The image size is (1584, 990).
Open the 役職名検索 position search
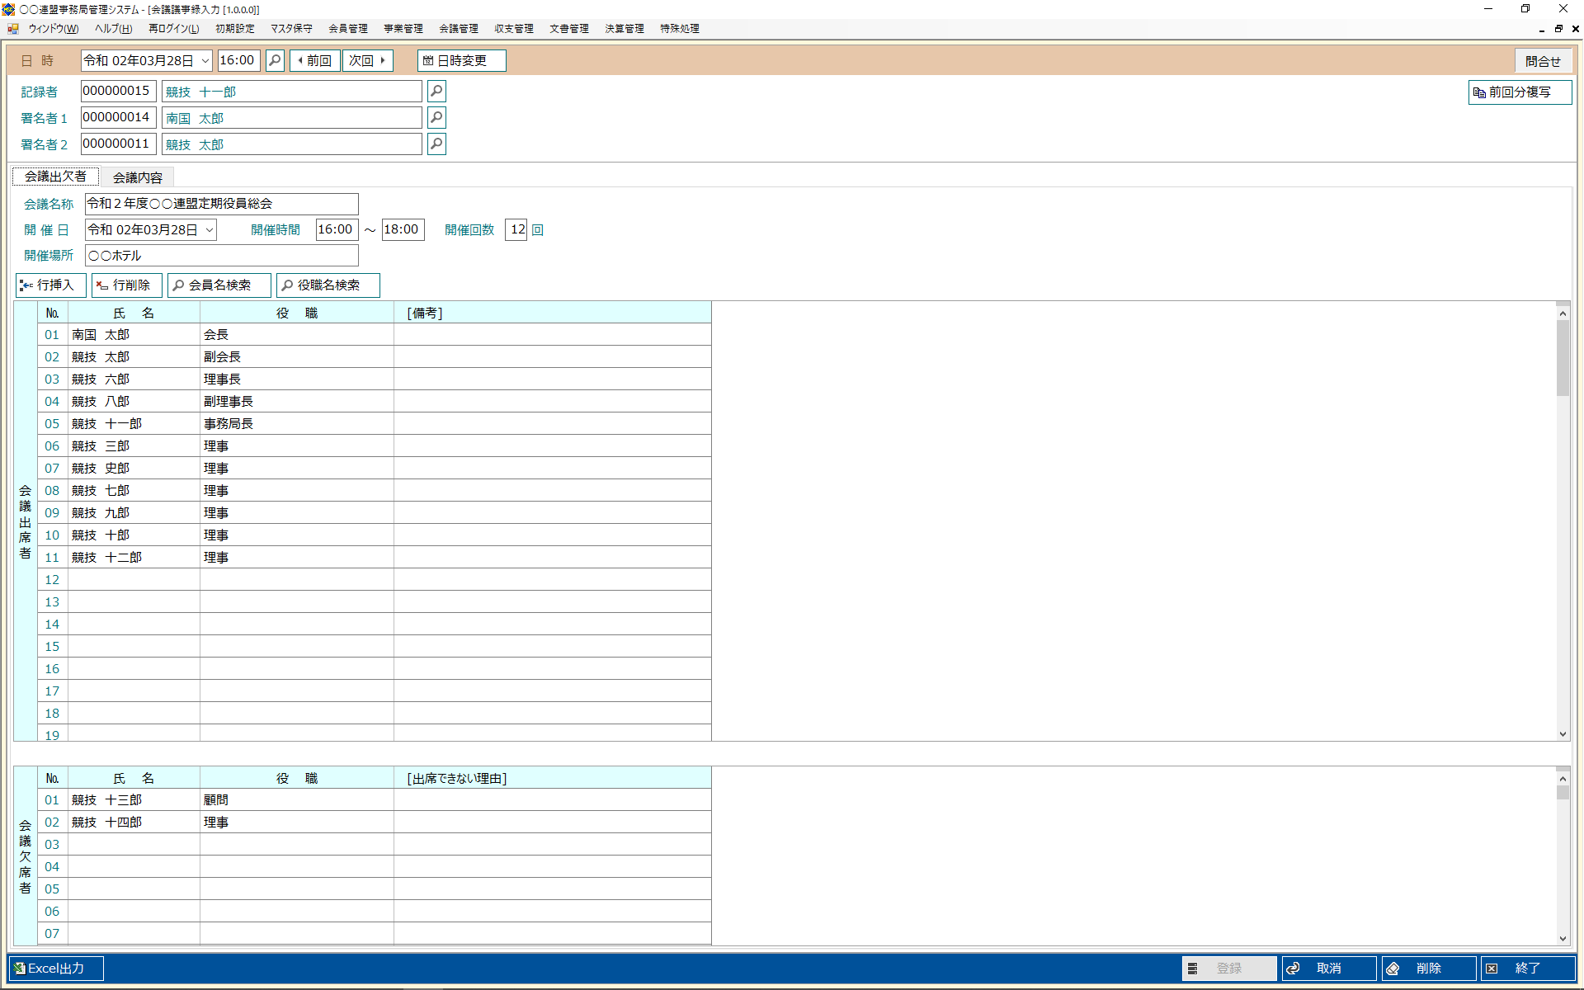click(x=328, y=285)
